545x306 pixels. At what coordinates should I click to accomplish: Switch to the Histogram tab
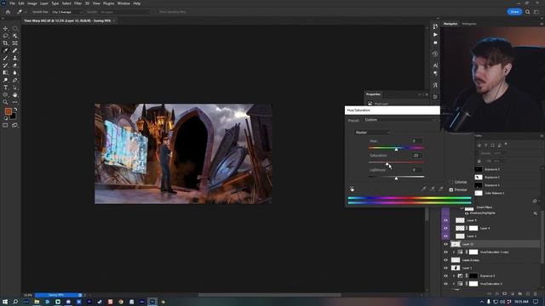(x=469, y=24)
